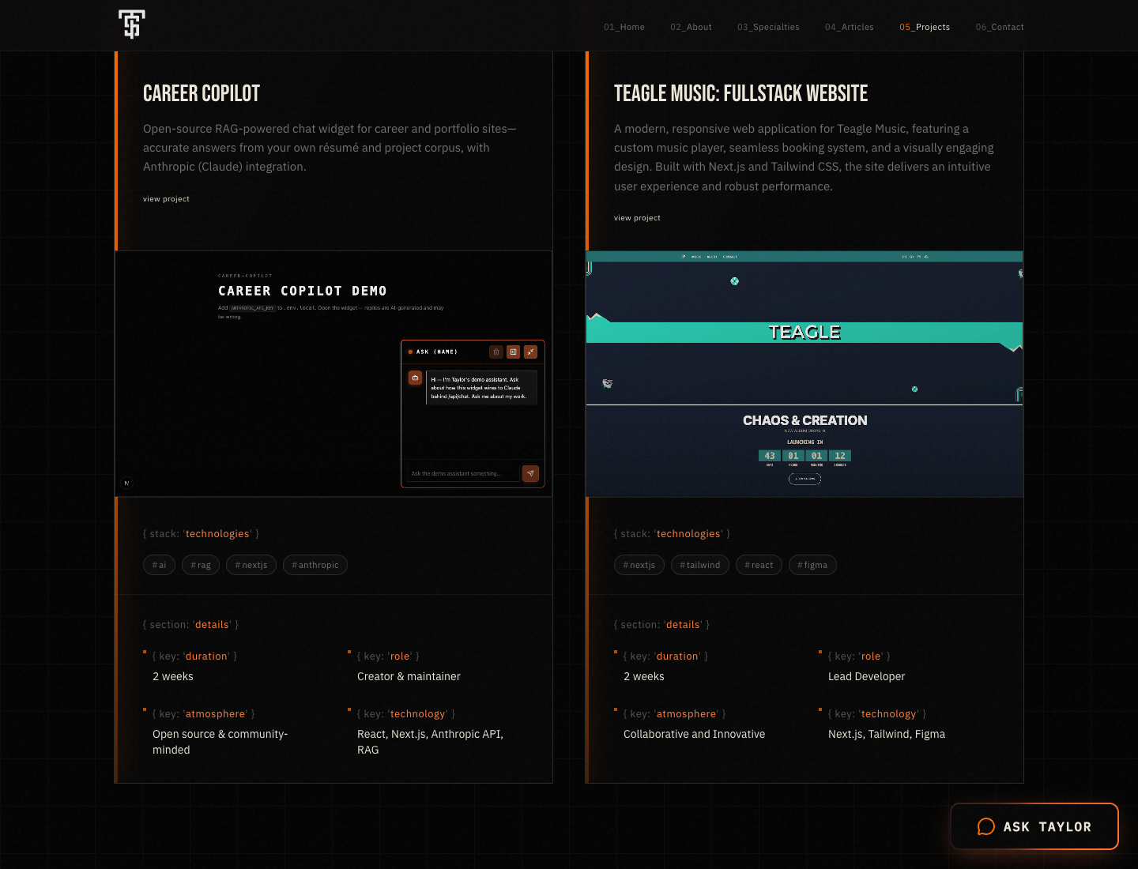Click the 'Lead Developer' role value
The height and width of the screenshot is (869, 1138).
coord(866,676)
